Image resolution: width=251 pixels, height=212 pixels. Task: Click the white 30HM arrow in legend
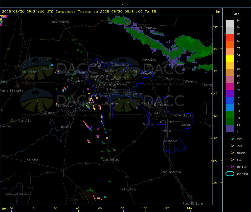pyautogui.click(x=230, y=146)
